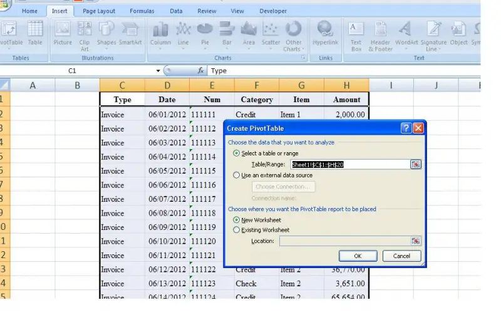Click the formula bar showing Type
This screenshot has width=501, height=317.
[x=343, y=71]
